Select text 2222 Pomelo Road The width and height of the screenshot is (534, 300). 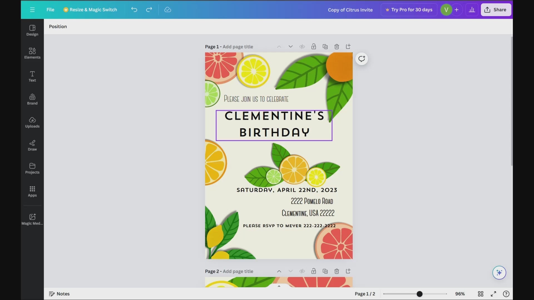pos(312,201)
